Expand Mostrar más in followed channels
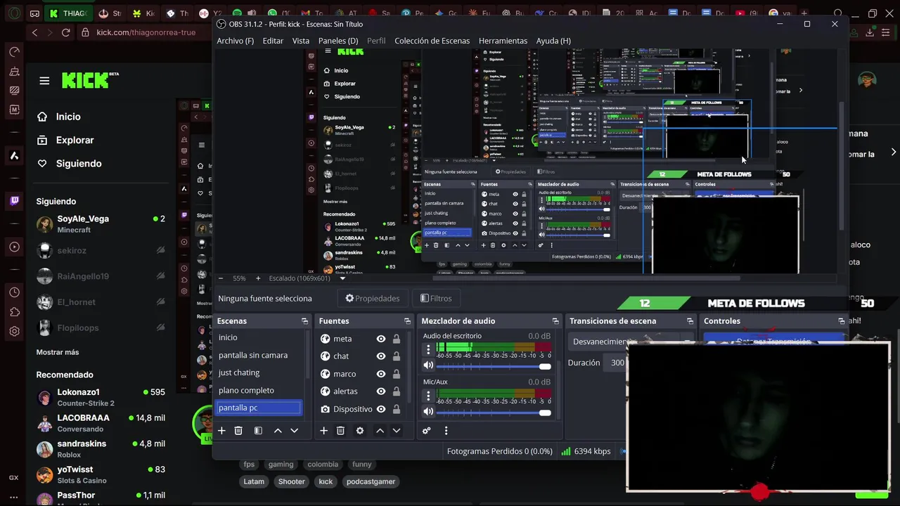 (x=58, y=352)
